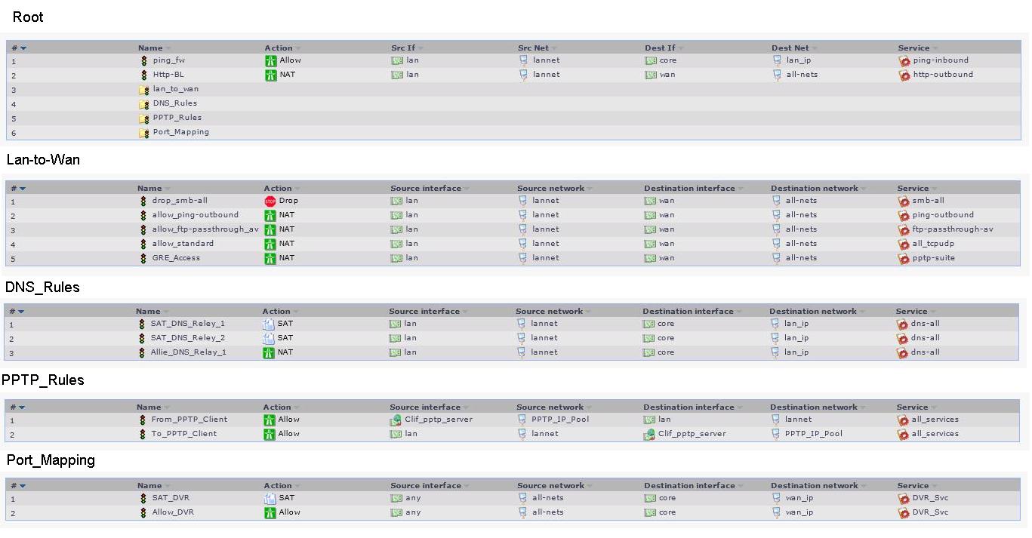
Task: Click the NAT action icon in Http-BL row
Action: click(x=270, y=75)
